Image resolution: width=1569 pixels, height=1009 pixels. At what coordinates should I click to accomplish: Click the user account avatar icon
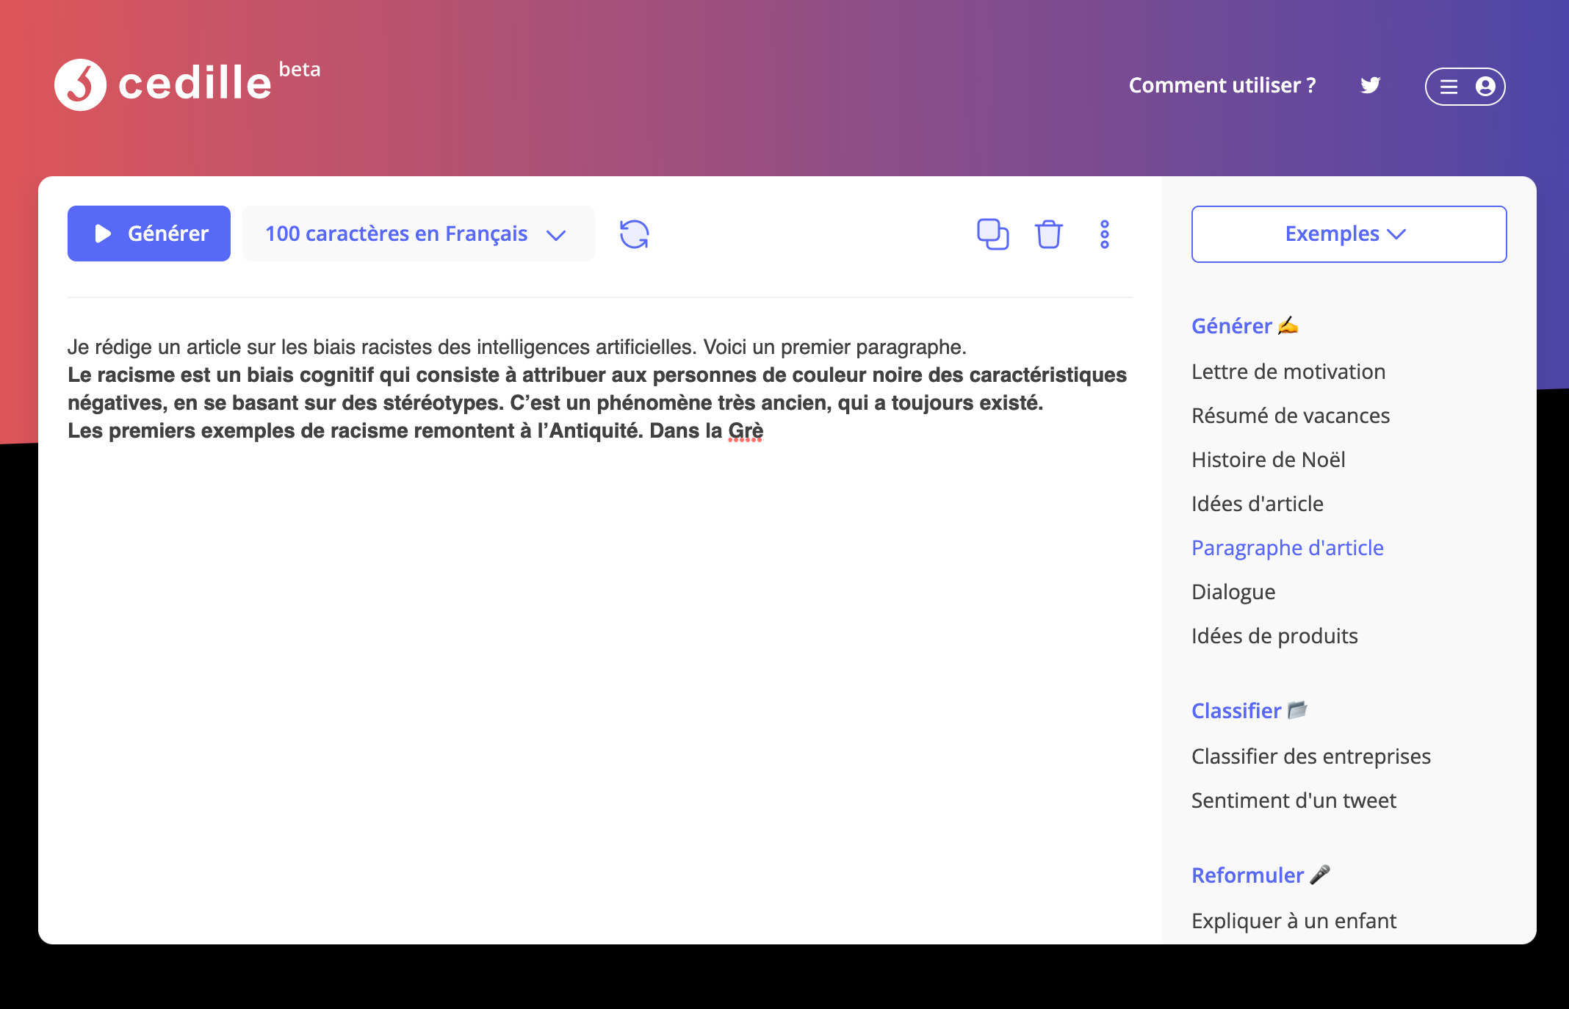pyautogui.click(x=1485, y=87)
